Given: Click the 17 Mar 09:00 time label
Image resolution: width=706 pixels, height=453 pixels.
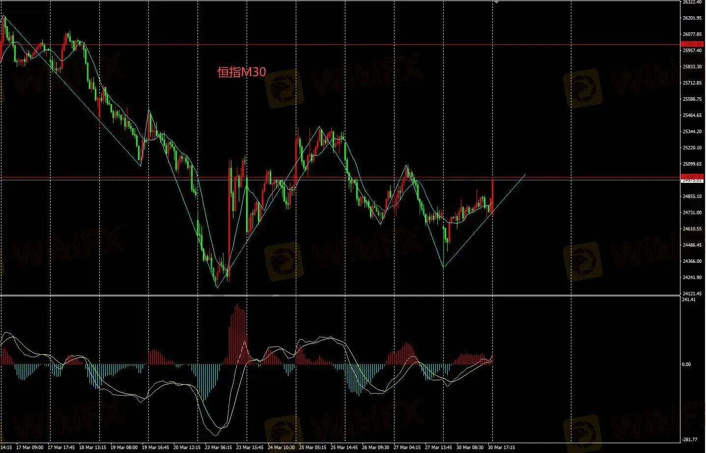Looking at the screenshot, I should [29, 448].
